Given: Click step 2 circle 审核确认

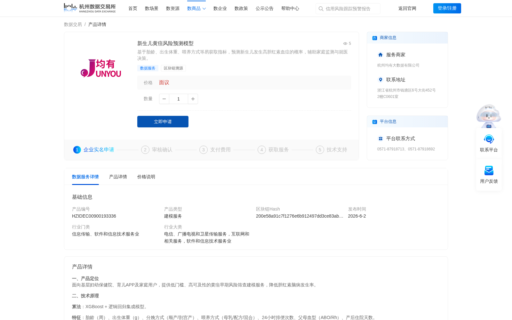Looking at the screenshot, I should click(x=145, y=150).
